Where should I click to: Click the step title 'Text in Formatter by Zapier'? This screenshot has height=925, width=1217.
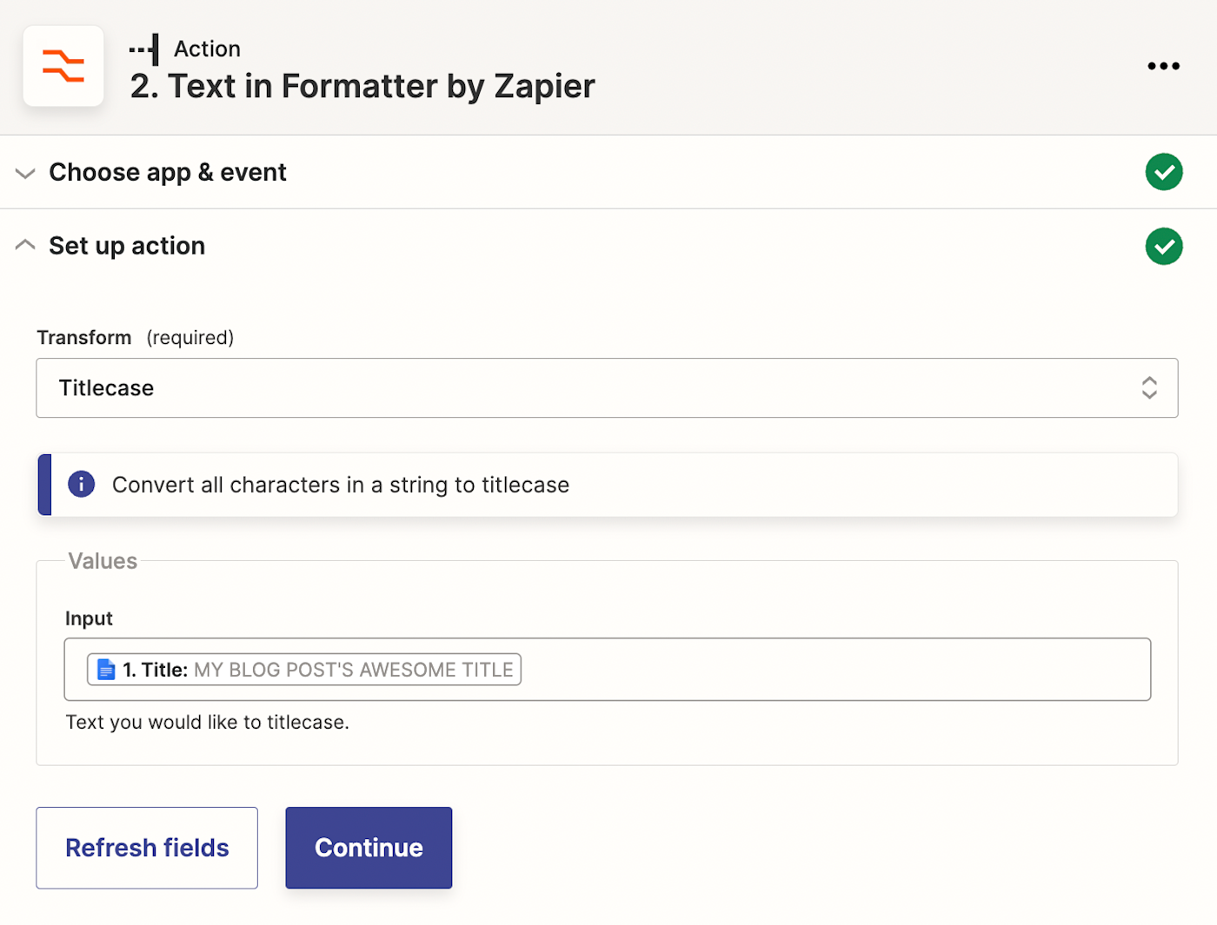tap(362, 87)
